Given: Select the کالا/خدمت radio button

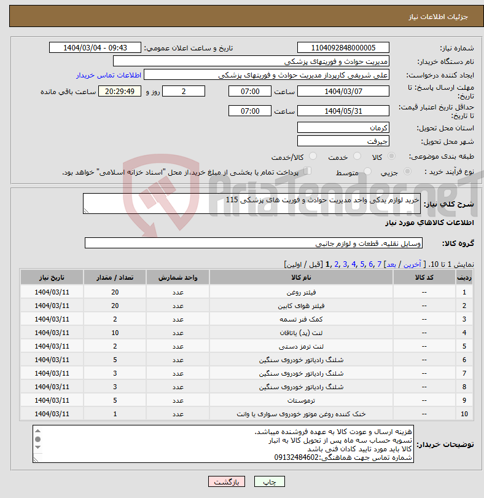Looking at the screenshot, I should click(313, 156).
